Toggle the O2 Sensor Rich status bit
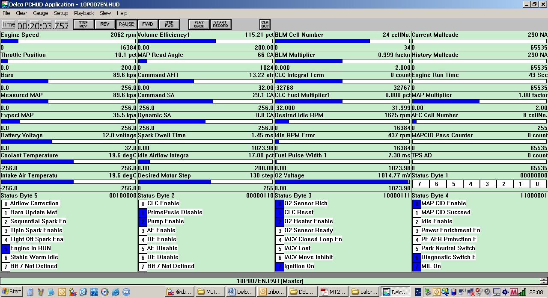This screenshot has height=298, width=548. [x=280, y=204]
